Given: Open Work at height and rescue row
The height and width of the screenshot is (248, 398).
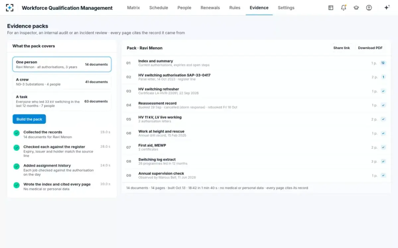Looking at the screenshot, I should coord(256,133).
